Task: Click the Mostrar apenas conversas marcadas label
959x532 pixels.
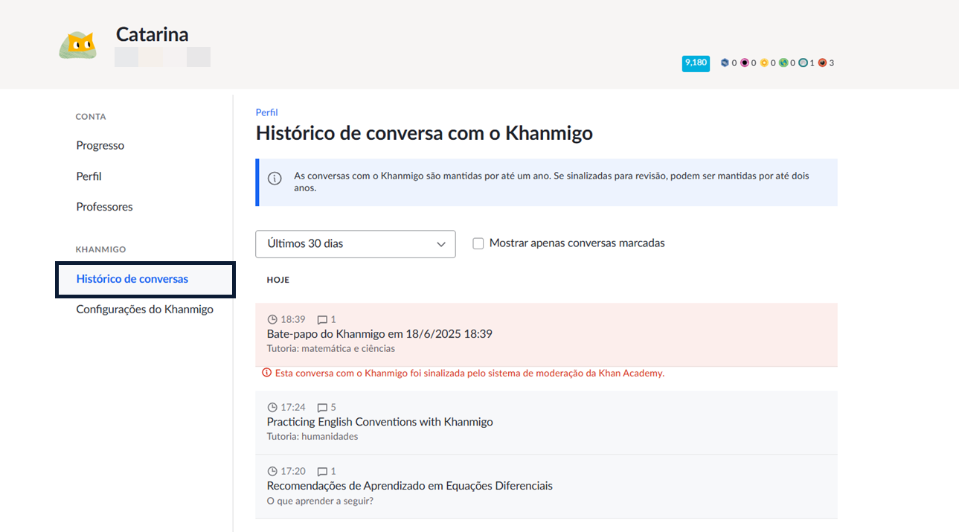Action: pyautogui.click(x=577, y=243)
